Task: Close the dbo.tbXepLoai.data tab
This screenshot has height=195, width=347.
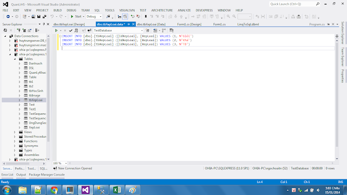Action: pos(133,24)
